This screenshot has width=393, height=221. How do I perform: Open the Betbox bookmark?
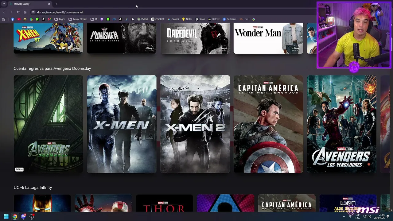pos(214,19)
